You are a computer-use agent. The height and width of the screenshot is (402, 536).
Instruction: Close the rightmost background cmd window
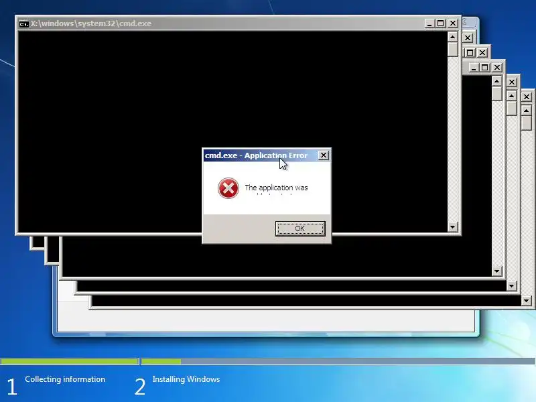[527, 96]
